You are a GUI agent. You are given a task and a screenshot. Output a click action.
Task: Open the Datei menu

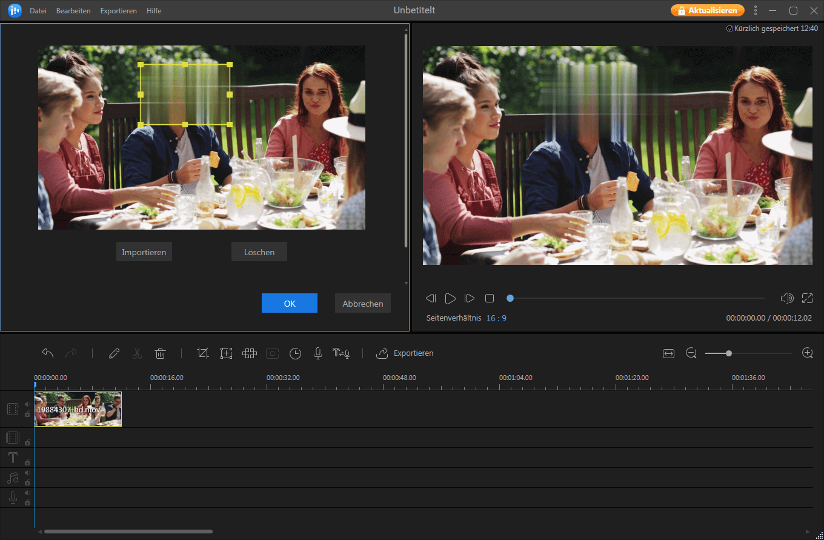[x=38, y=10]
